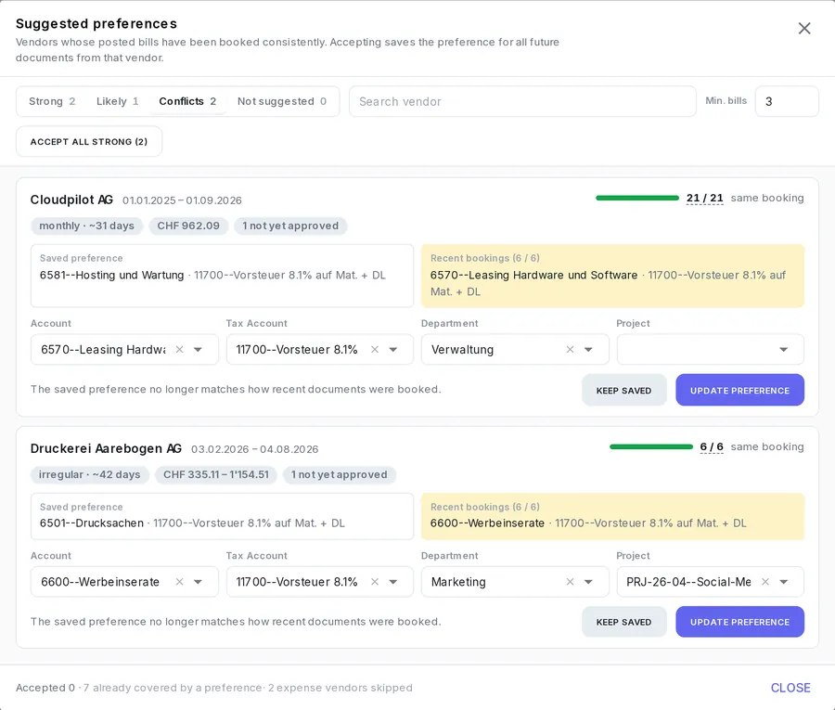
Task: Click the Cloudpilot AG vendor name
Action: pyautogui.click(x=71, y=200)
